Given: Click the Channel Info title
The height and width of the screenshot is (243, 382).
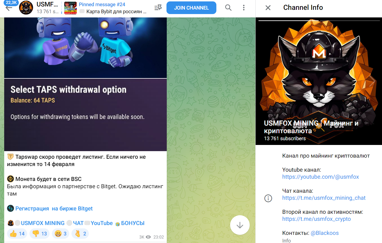Looking at the screenshot, I should [303, 8].
